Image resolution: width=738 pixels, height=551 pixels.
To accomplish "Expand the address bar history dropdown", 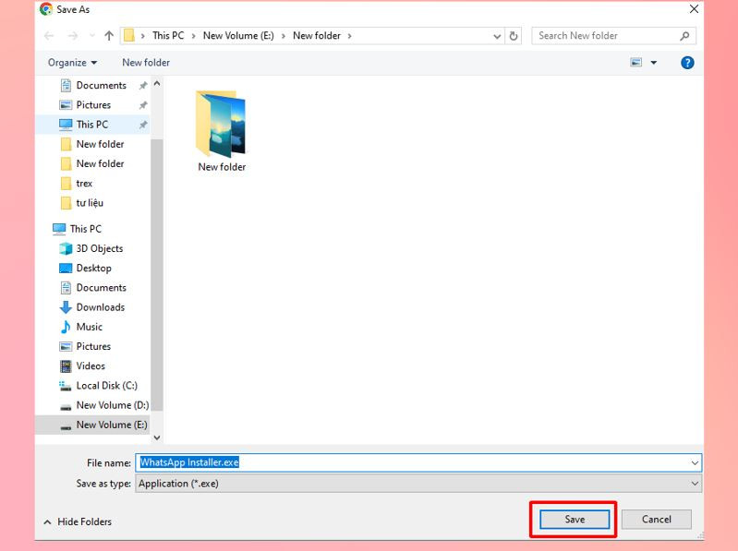I will coord(497,36).
